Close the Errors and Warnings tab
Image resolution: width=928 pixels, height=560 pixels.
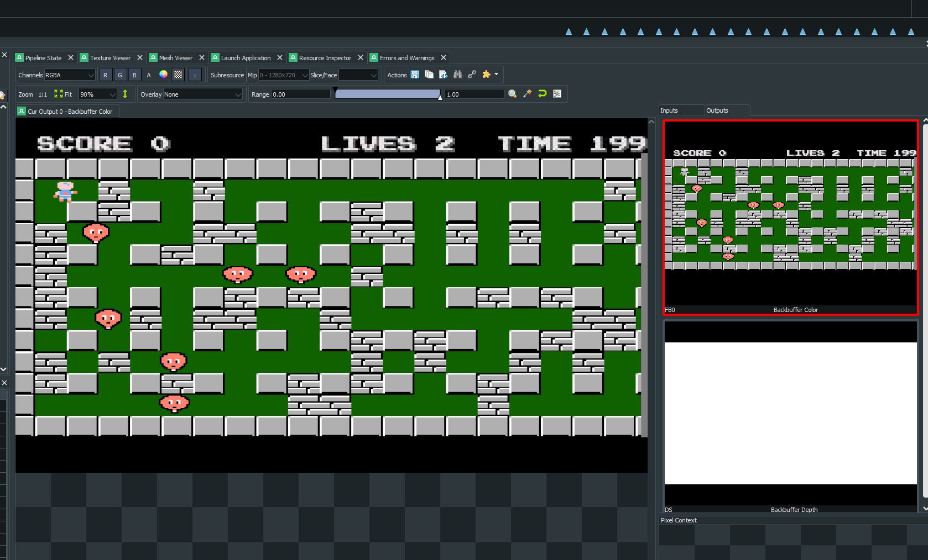[444, 57]
